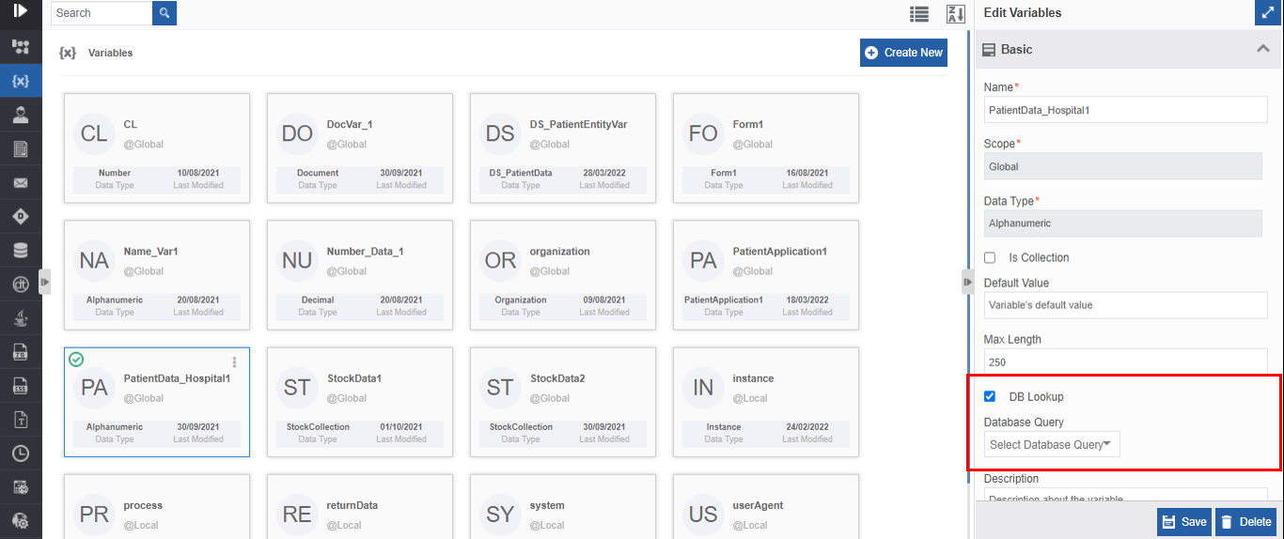Viewport: 1284px width, 539px height.
Task: Click the Data Type field showing Alphanumeric
Action: tap(1122, 223)
